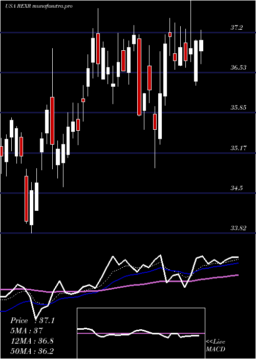This screenshot has width=256, height=359.
Task: Click inside the MACD inset chart box
Action: click(141, 333)
